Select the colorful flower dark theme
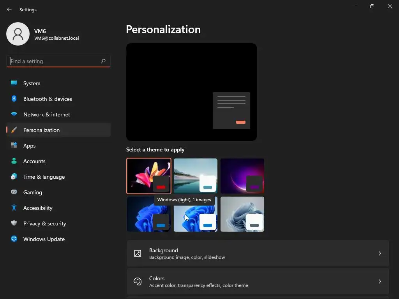 pyautogui.click(x=149, y=176)
